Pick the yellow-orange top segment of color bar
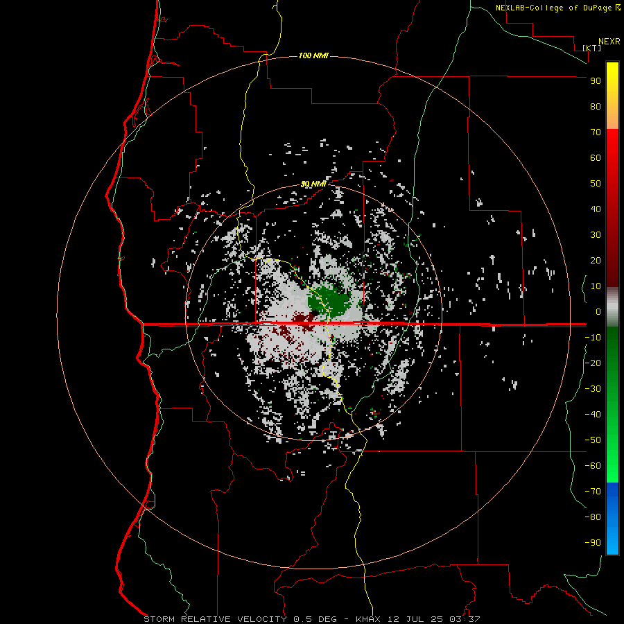 (612, 96)
